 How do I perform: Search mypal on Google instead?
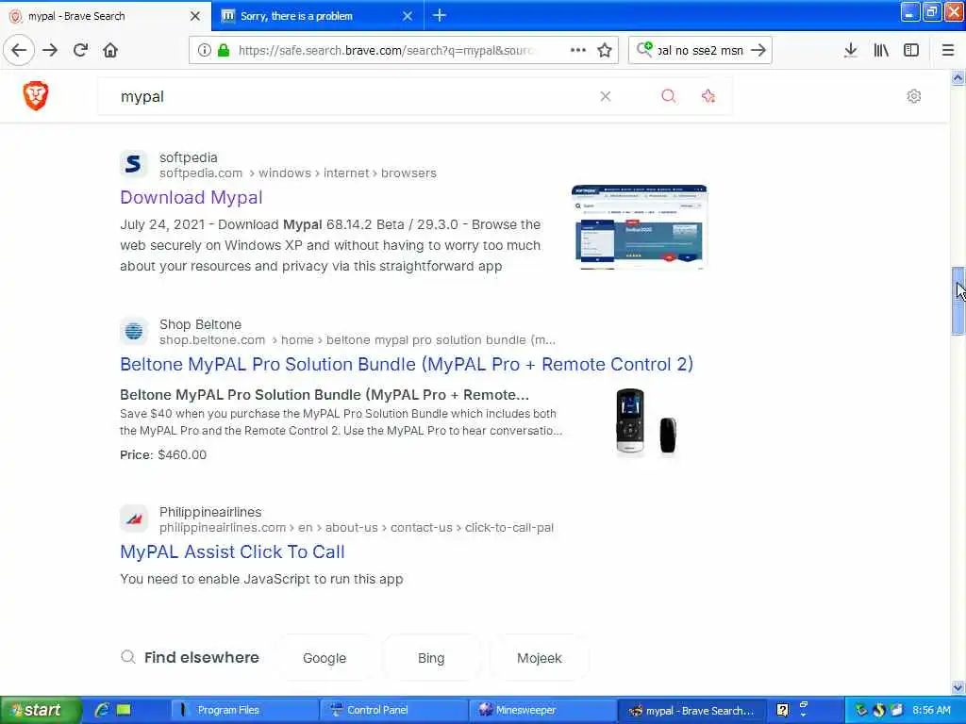point(325,658)
